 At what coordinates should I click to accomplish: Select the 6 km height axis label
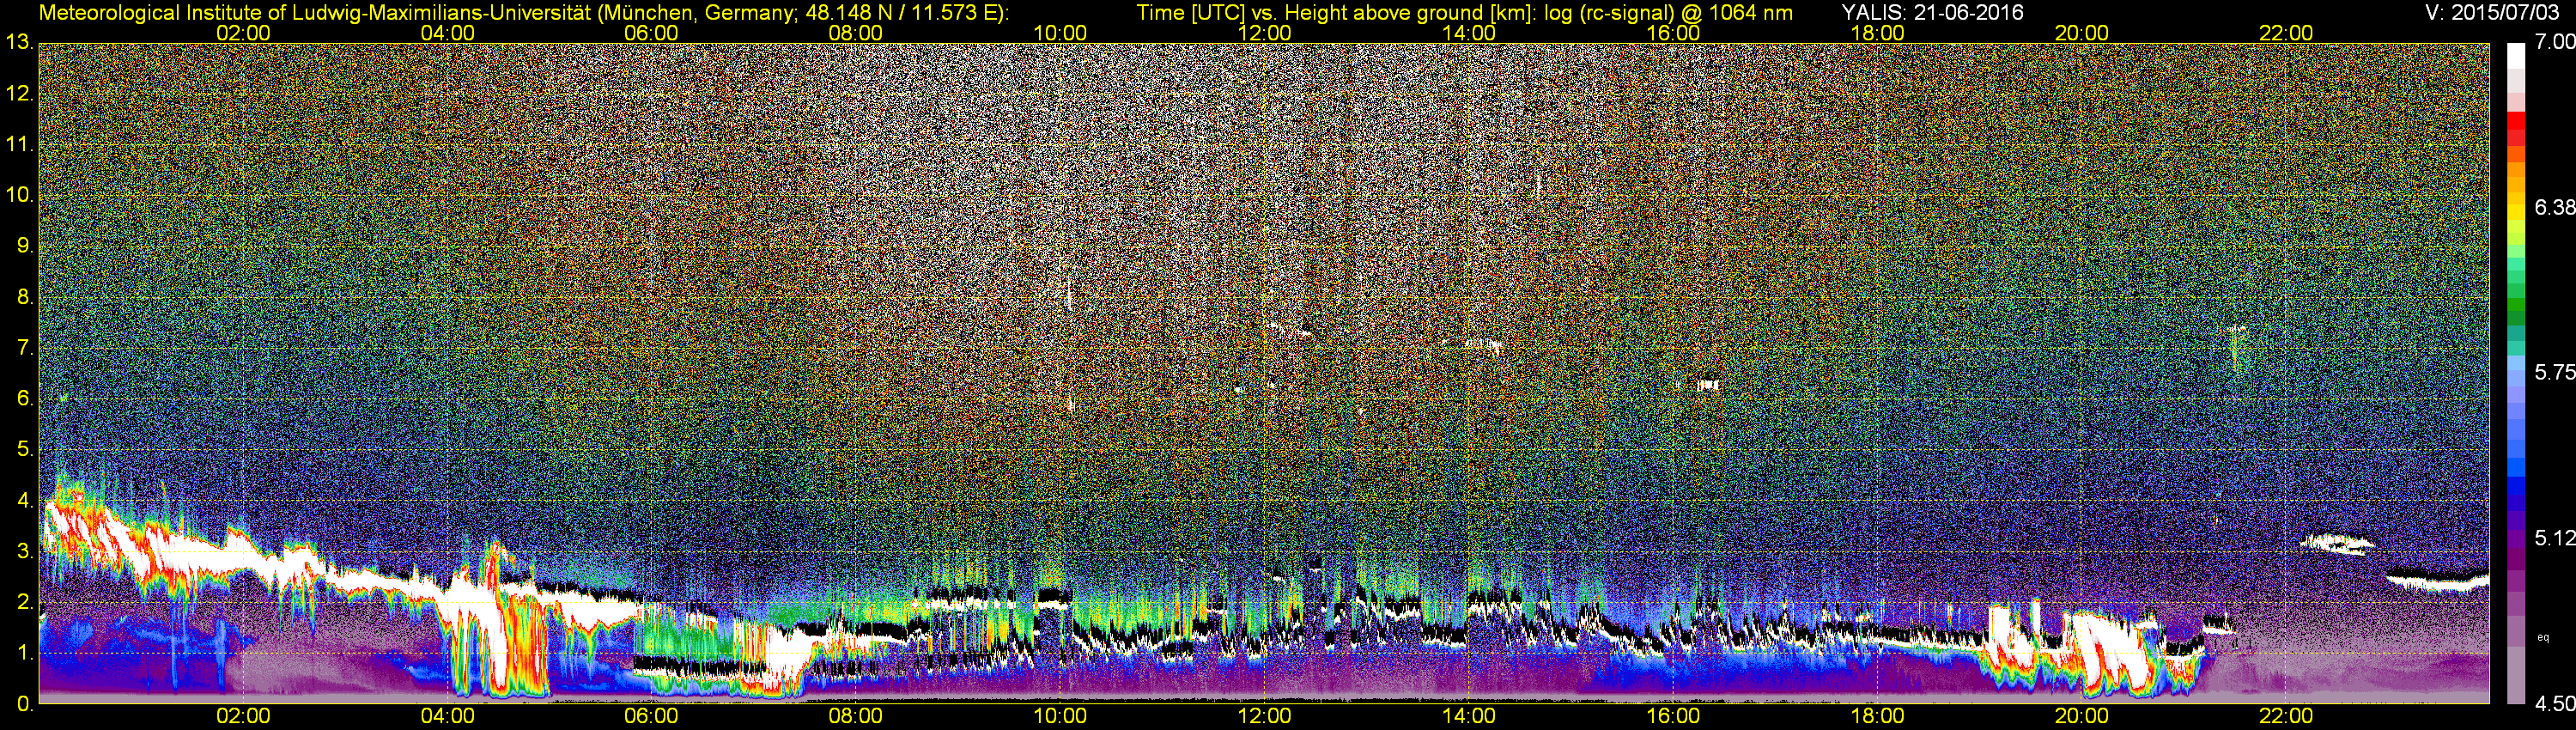pos(25,399)
